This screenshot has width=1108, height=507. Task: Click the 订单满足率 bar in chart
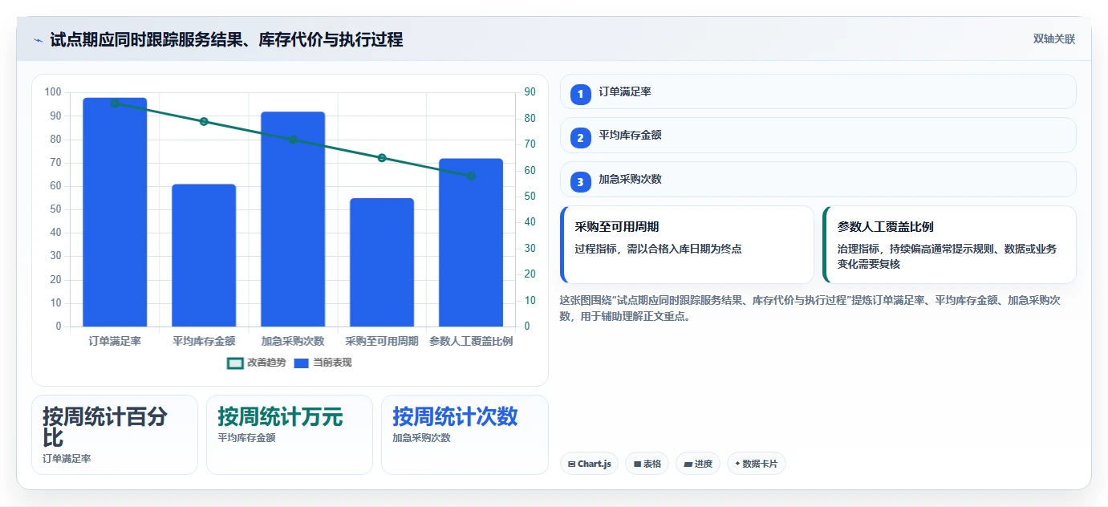pyautogui.click(x=115, y=212)
